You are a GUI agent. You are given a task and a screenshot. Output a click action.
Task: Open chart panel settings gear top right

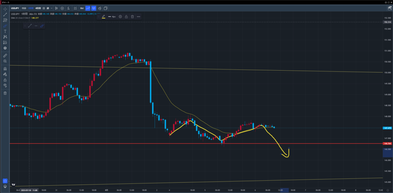[x=386, y=2]
